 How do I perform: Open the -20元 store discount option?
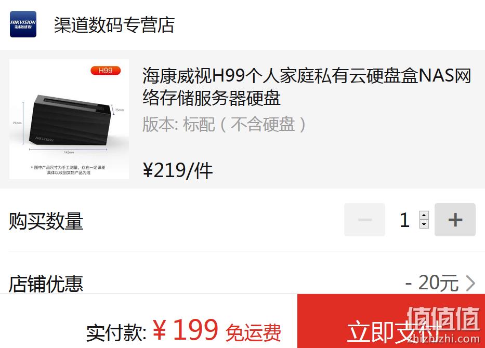[432, 283]
